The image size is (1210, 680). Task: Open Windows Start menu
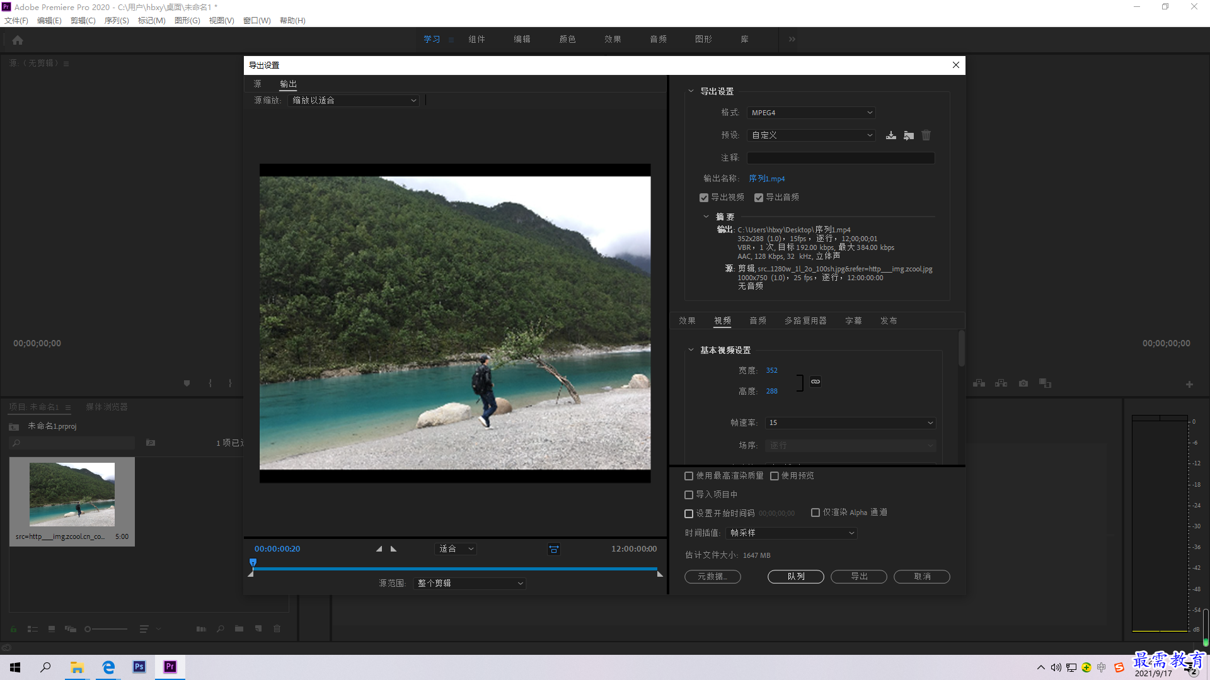(x=15, y=667)
